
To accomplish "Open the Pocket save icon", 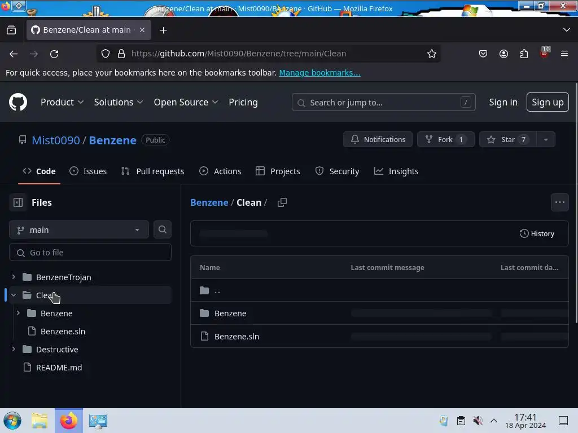I will coord(483,54).
